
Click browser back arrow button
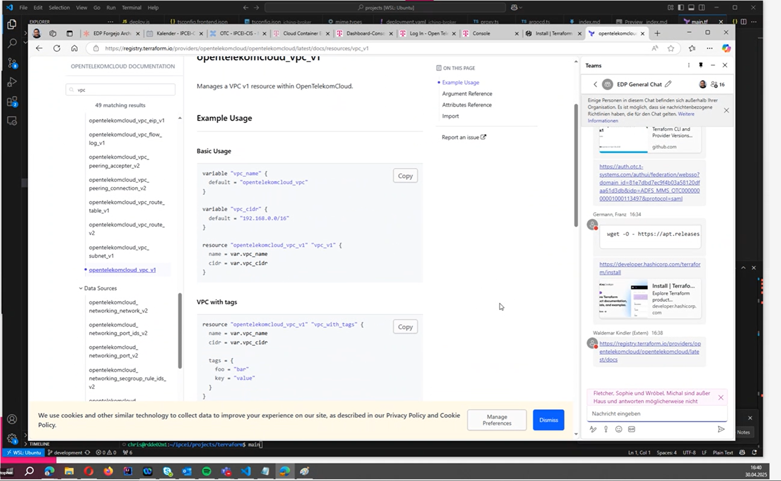39,48
